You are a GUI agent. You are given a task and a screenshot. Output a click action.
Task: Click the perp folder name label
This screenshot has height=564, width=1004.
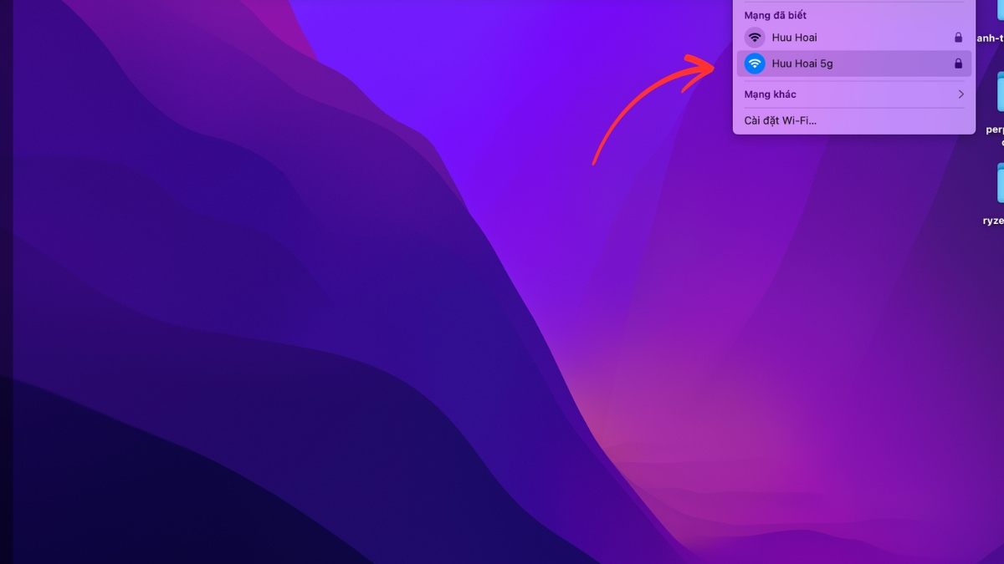pos(995,130)
